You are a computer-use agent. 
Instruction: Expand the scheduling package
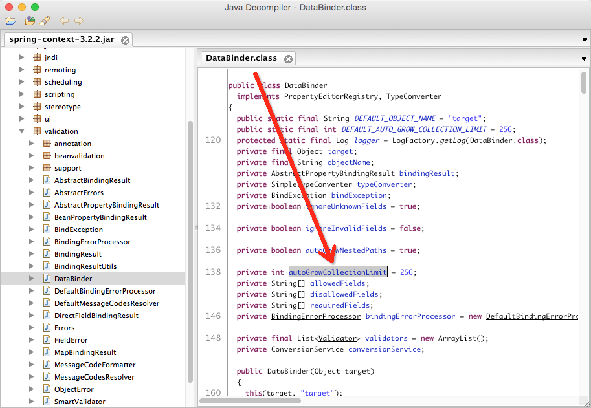[x=22, y=82]
